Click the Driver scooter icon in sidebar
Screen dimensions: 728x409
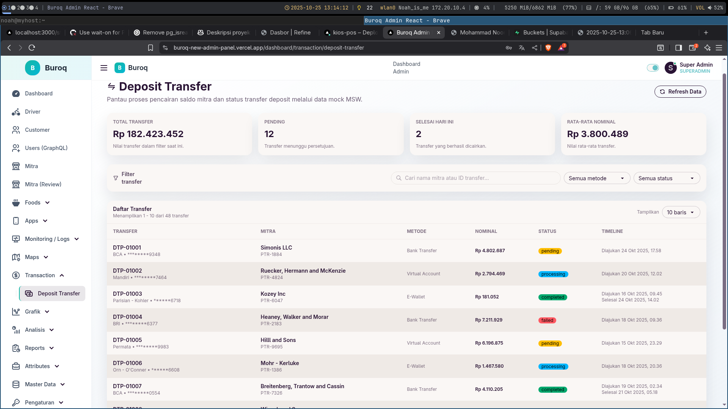tap(16, 112)
